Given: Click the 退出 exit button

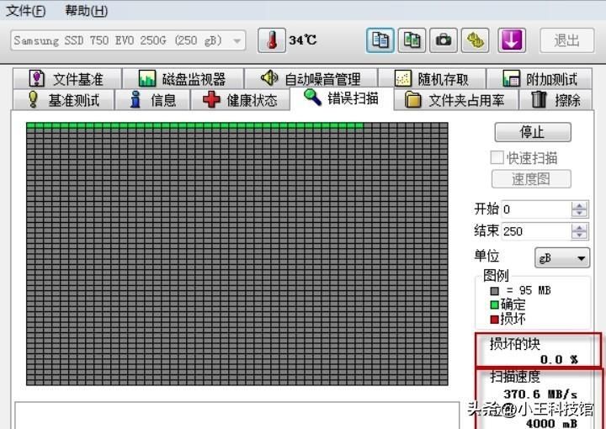Looking at the screenshot, I should click(x=567, y=40).
